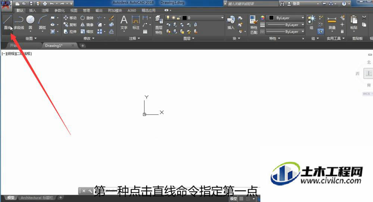Expand the Utilities (实用工具) panel
Screen dimensions: 373x202
click(x=335, y=38)
